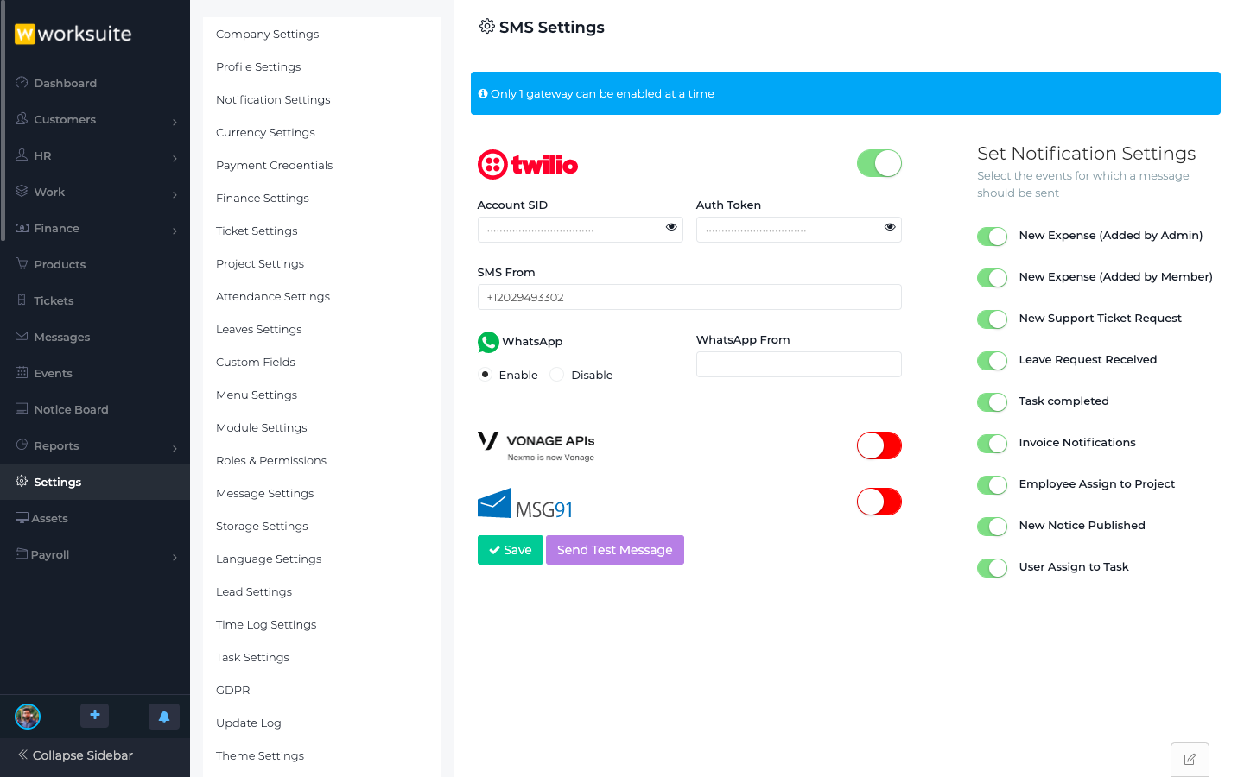
Task: Select the WhatsApp Disable radio button
Action: click(557, 375)
